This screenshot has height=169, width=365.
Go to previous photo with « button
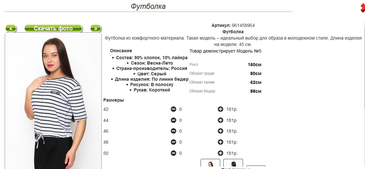[x=11, y=28]
